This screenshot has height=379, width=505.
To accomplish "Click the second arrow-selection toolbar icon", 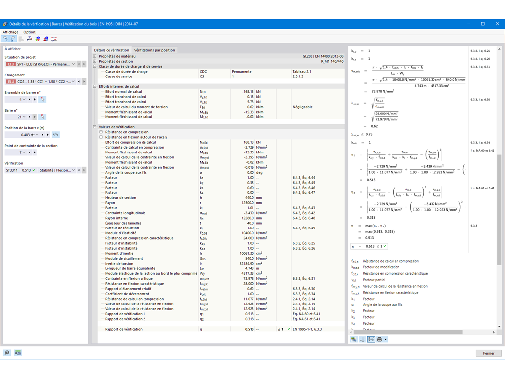I will click(x=13, y=39).
